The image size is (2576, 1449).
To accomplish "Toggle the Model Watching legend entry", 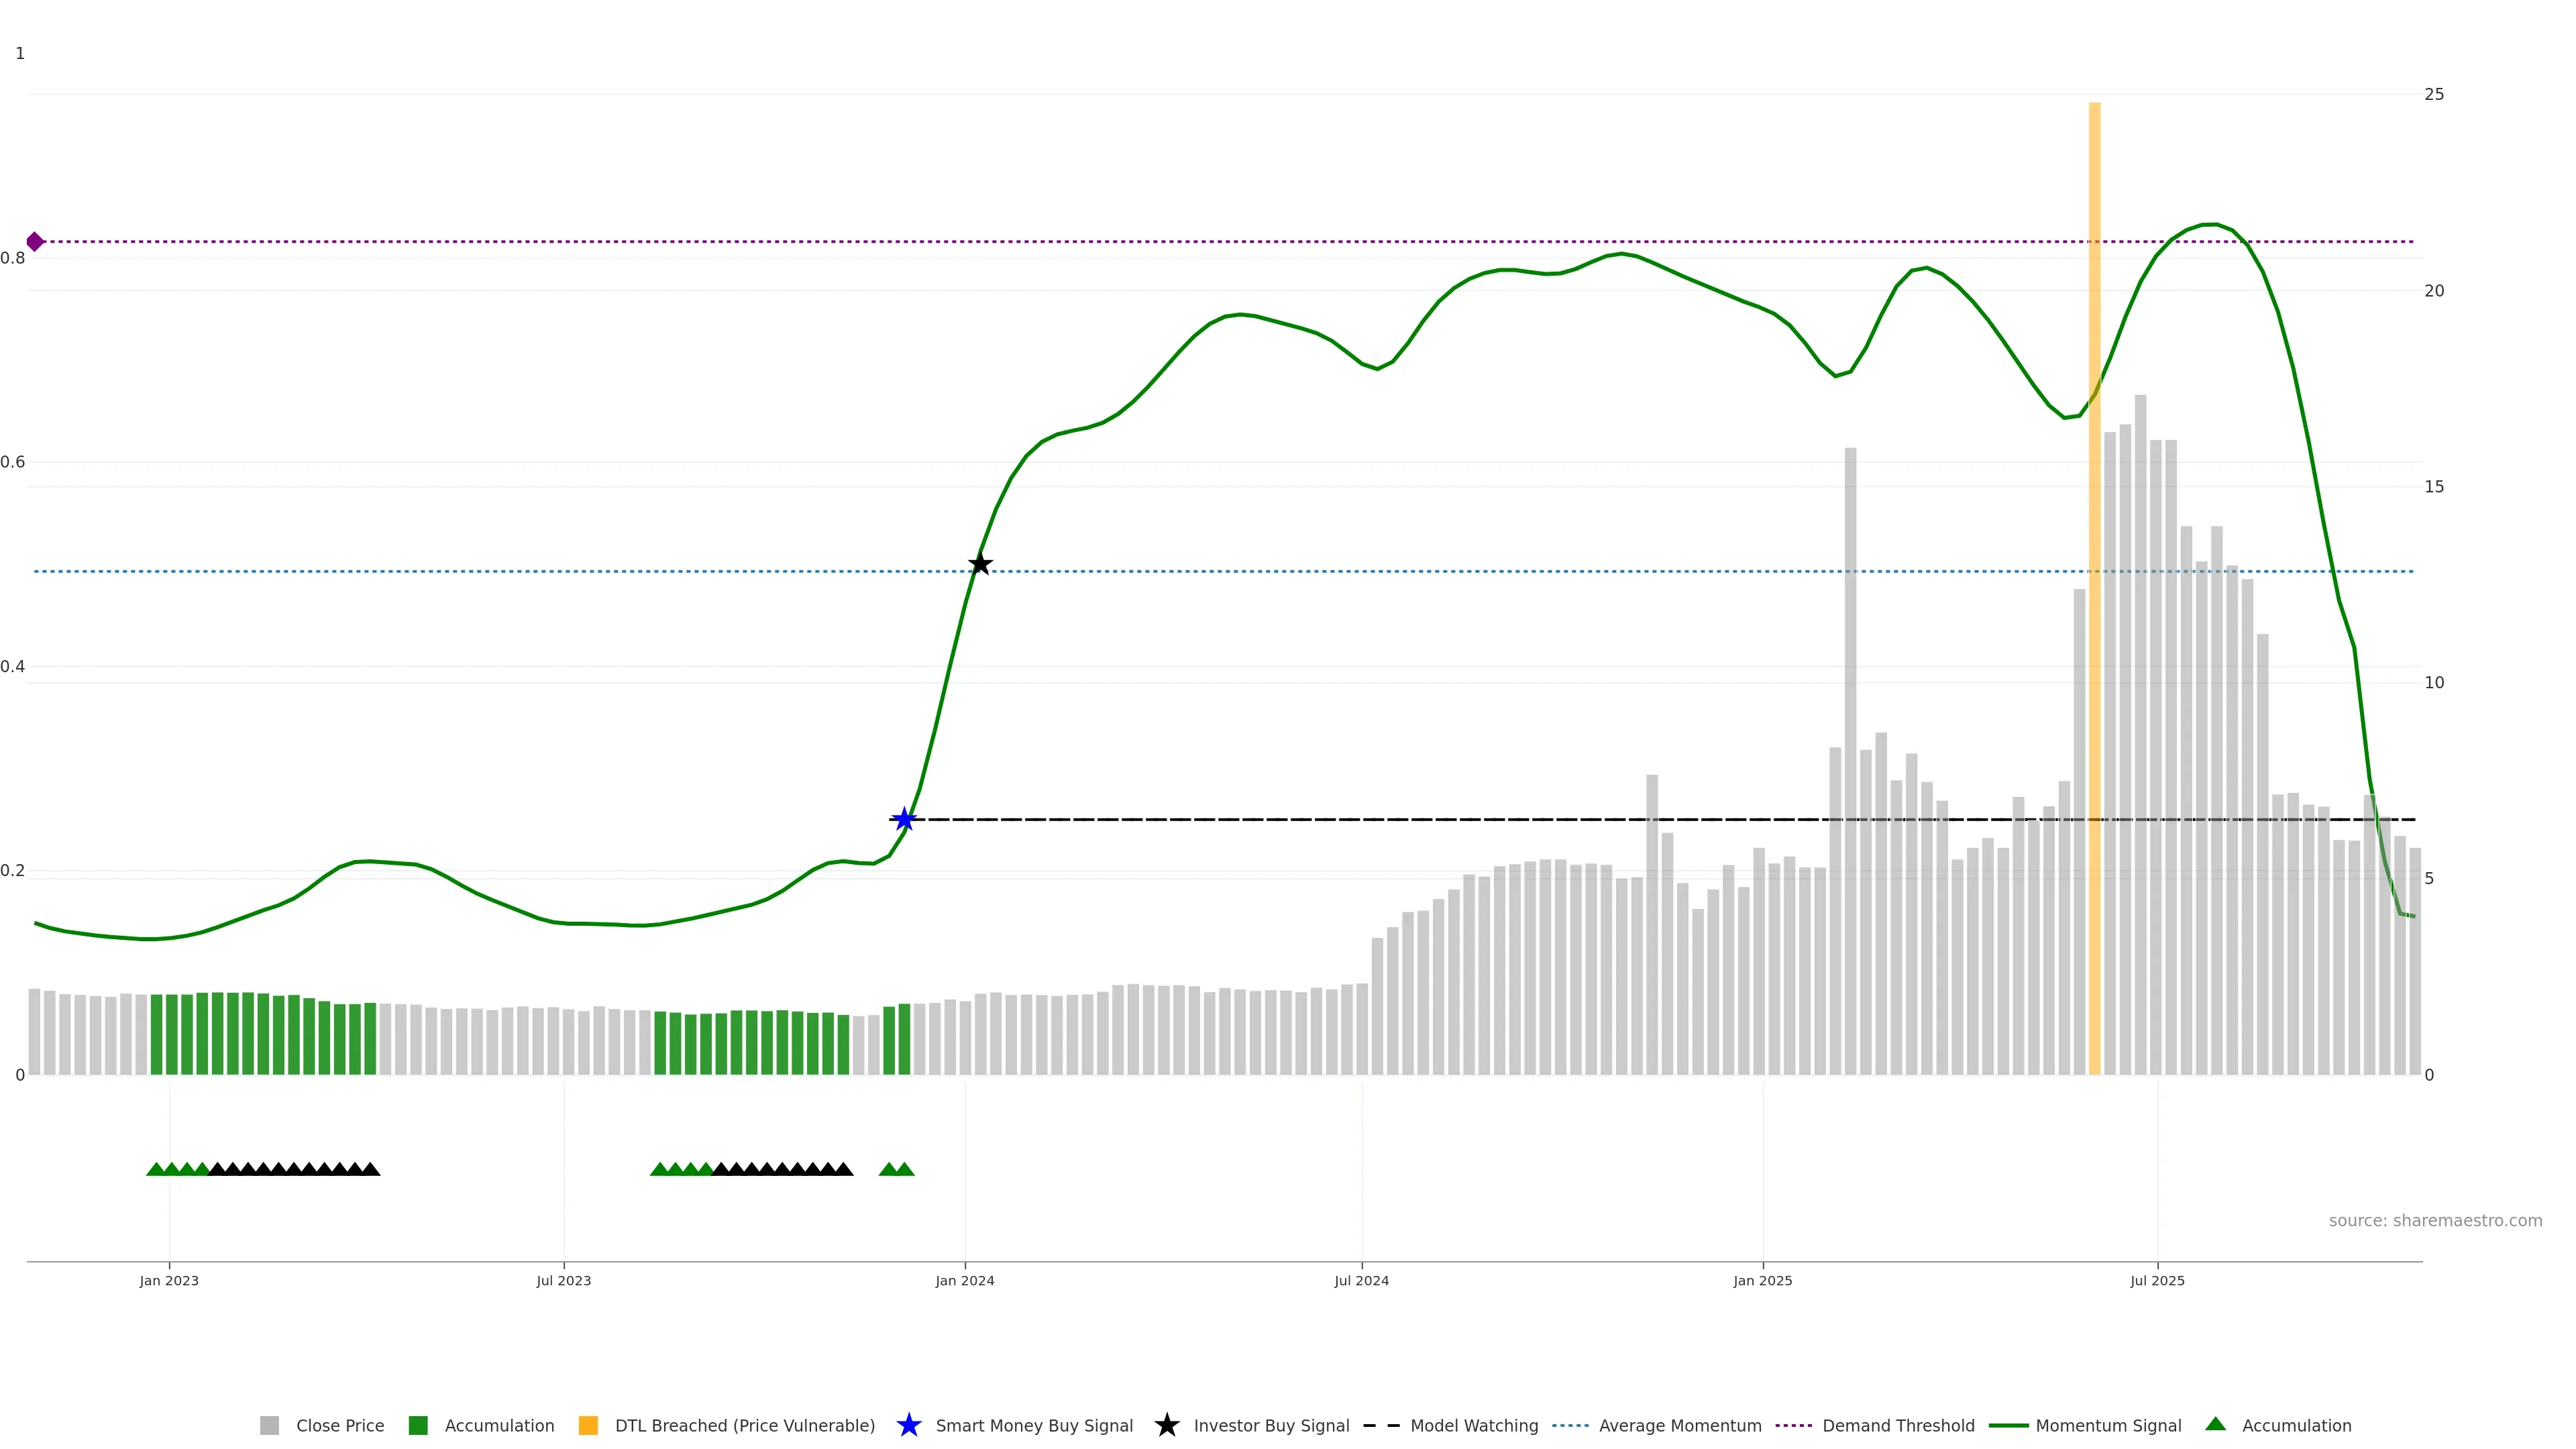I will 1473,1426.
